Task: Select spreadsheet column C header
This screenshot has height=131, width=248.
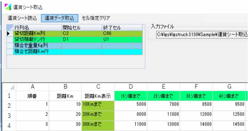Action: pyautogui.click(x=98, y=87)
